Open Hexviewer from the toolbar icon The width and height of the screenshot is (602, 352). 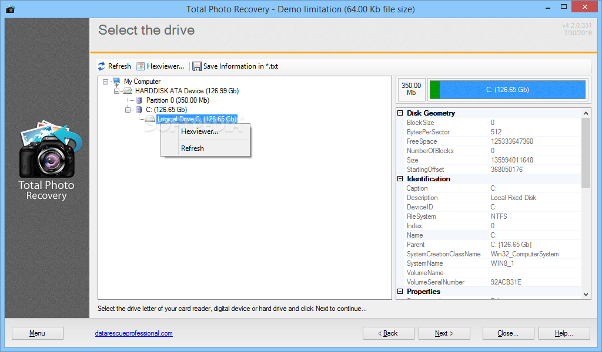[141, 66]
